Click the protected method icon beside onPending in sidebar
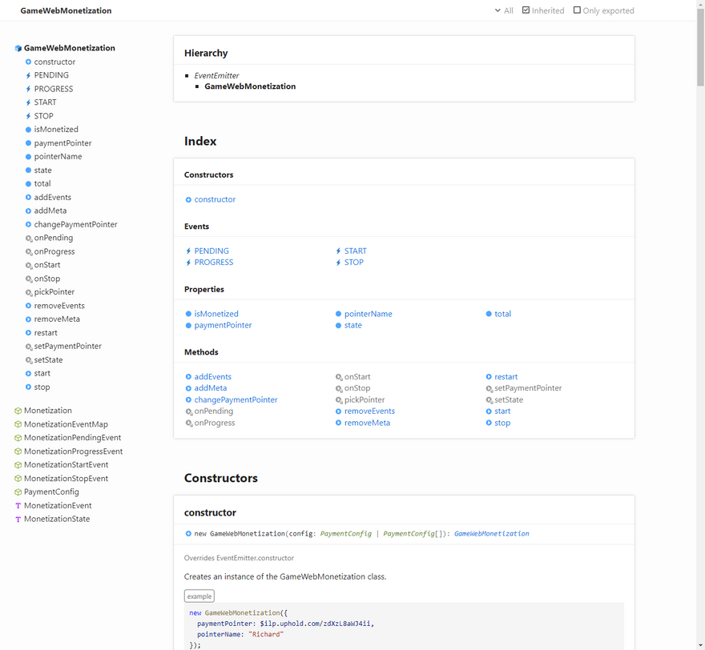This screenshot has height=650, width=705. [29, 239]
